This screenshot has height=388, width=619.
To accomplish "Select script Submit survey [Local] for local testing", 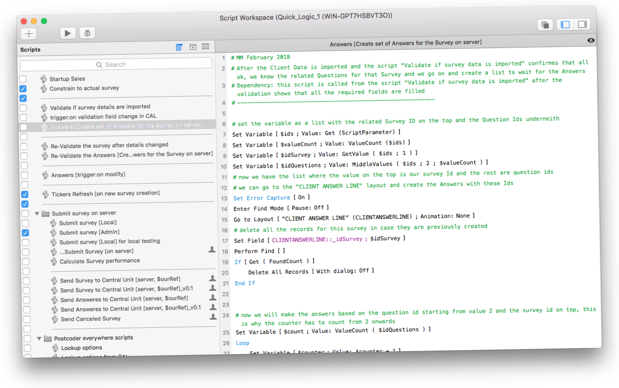I will tap(109, 242).
